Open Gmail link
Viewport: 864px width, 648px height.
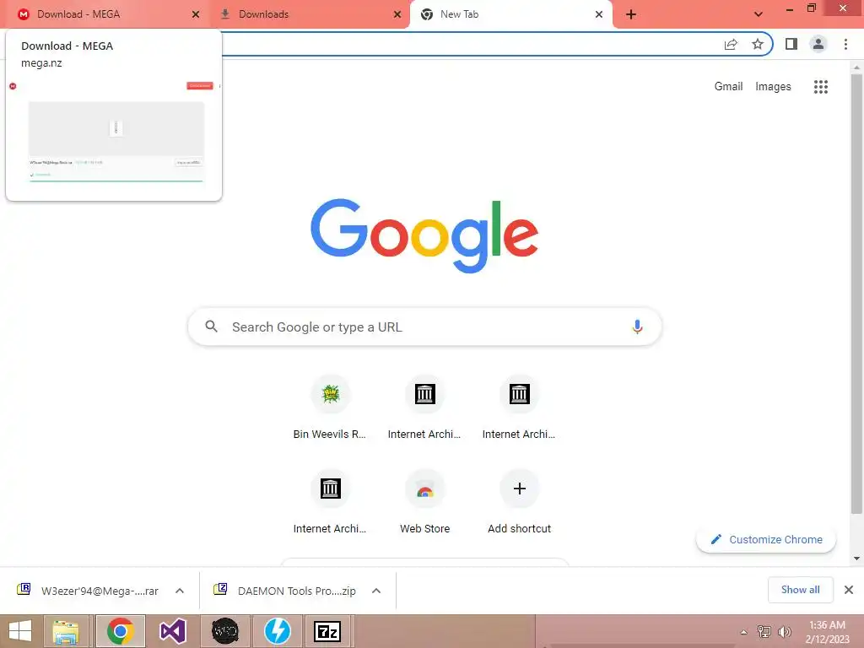pyautogui.click(x=728, y=87)
